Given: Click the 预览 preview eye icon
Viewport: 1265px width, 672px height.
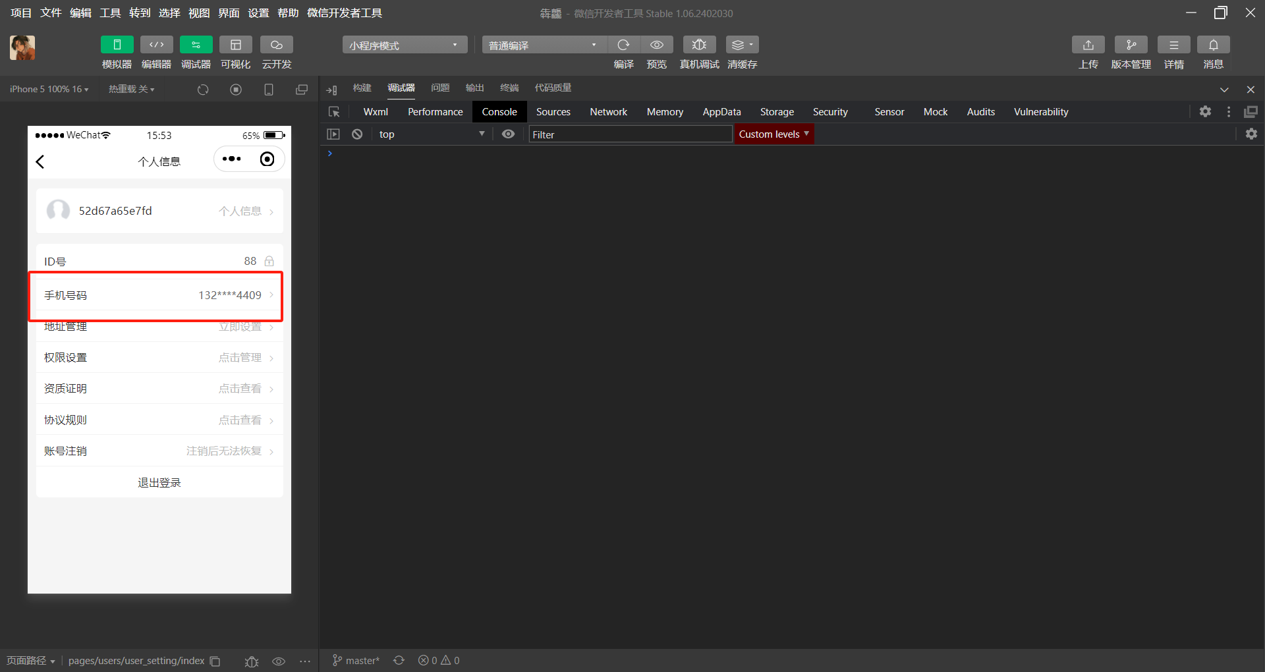Looking at the screenshot, I should tap(657, 45).
